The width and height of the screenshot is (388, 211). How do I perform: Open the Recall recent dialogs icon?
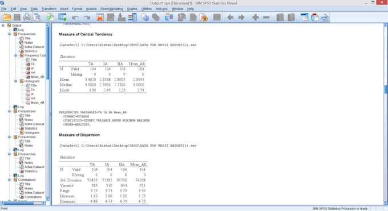[x=62, y=17]
